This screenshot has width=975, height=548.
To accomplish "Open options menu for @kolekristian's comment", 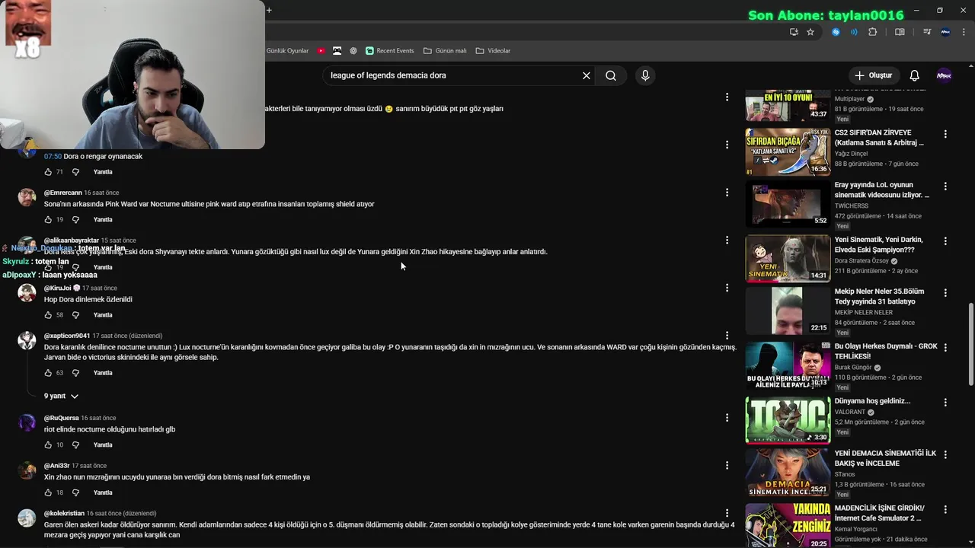I will 727,513.
